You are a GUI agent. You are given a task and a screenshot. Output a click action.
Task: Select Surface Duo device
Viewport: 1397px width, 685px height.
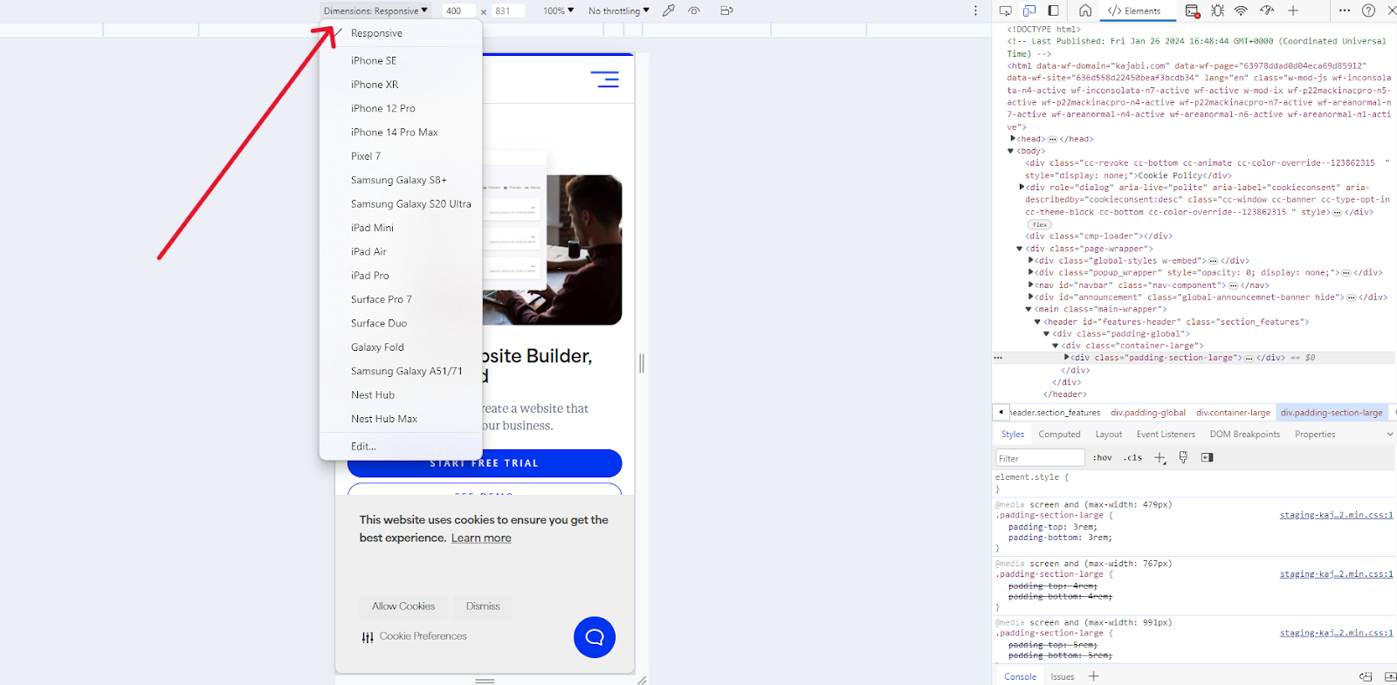(401, 323)
